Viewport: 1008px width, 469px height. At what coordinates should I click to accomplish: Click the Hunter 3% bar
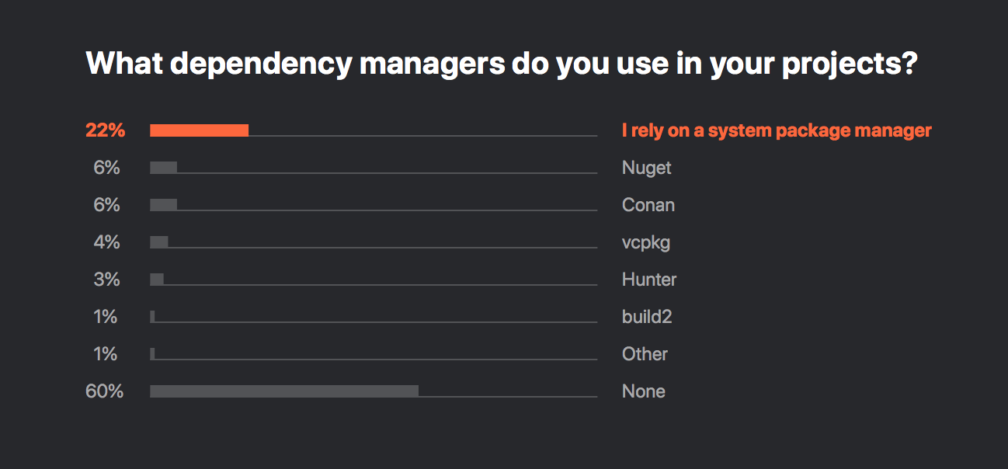pyautogui.click(x=157, y=280)
